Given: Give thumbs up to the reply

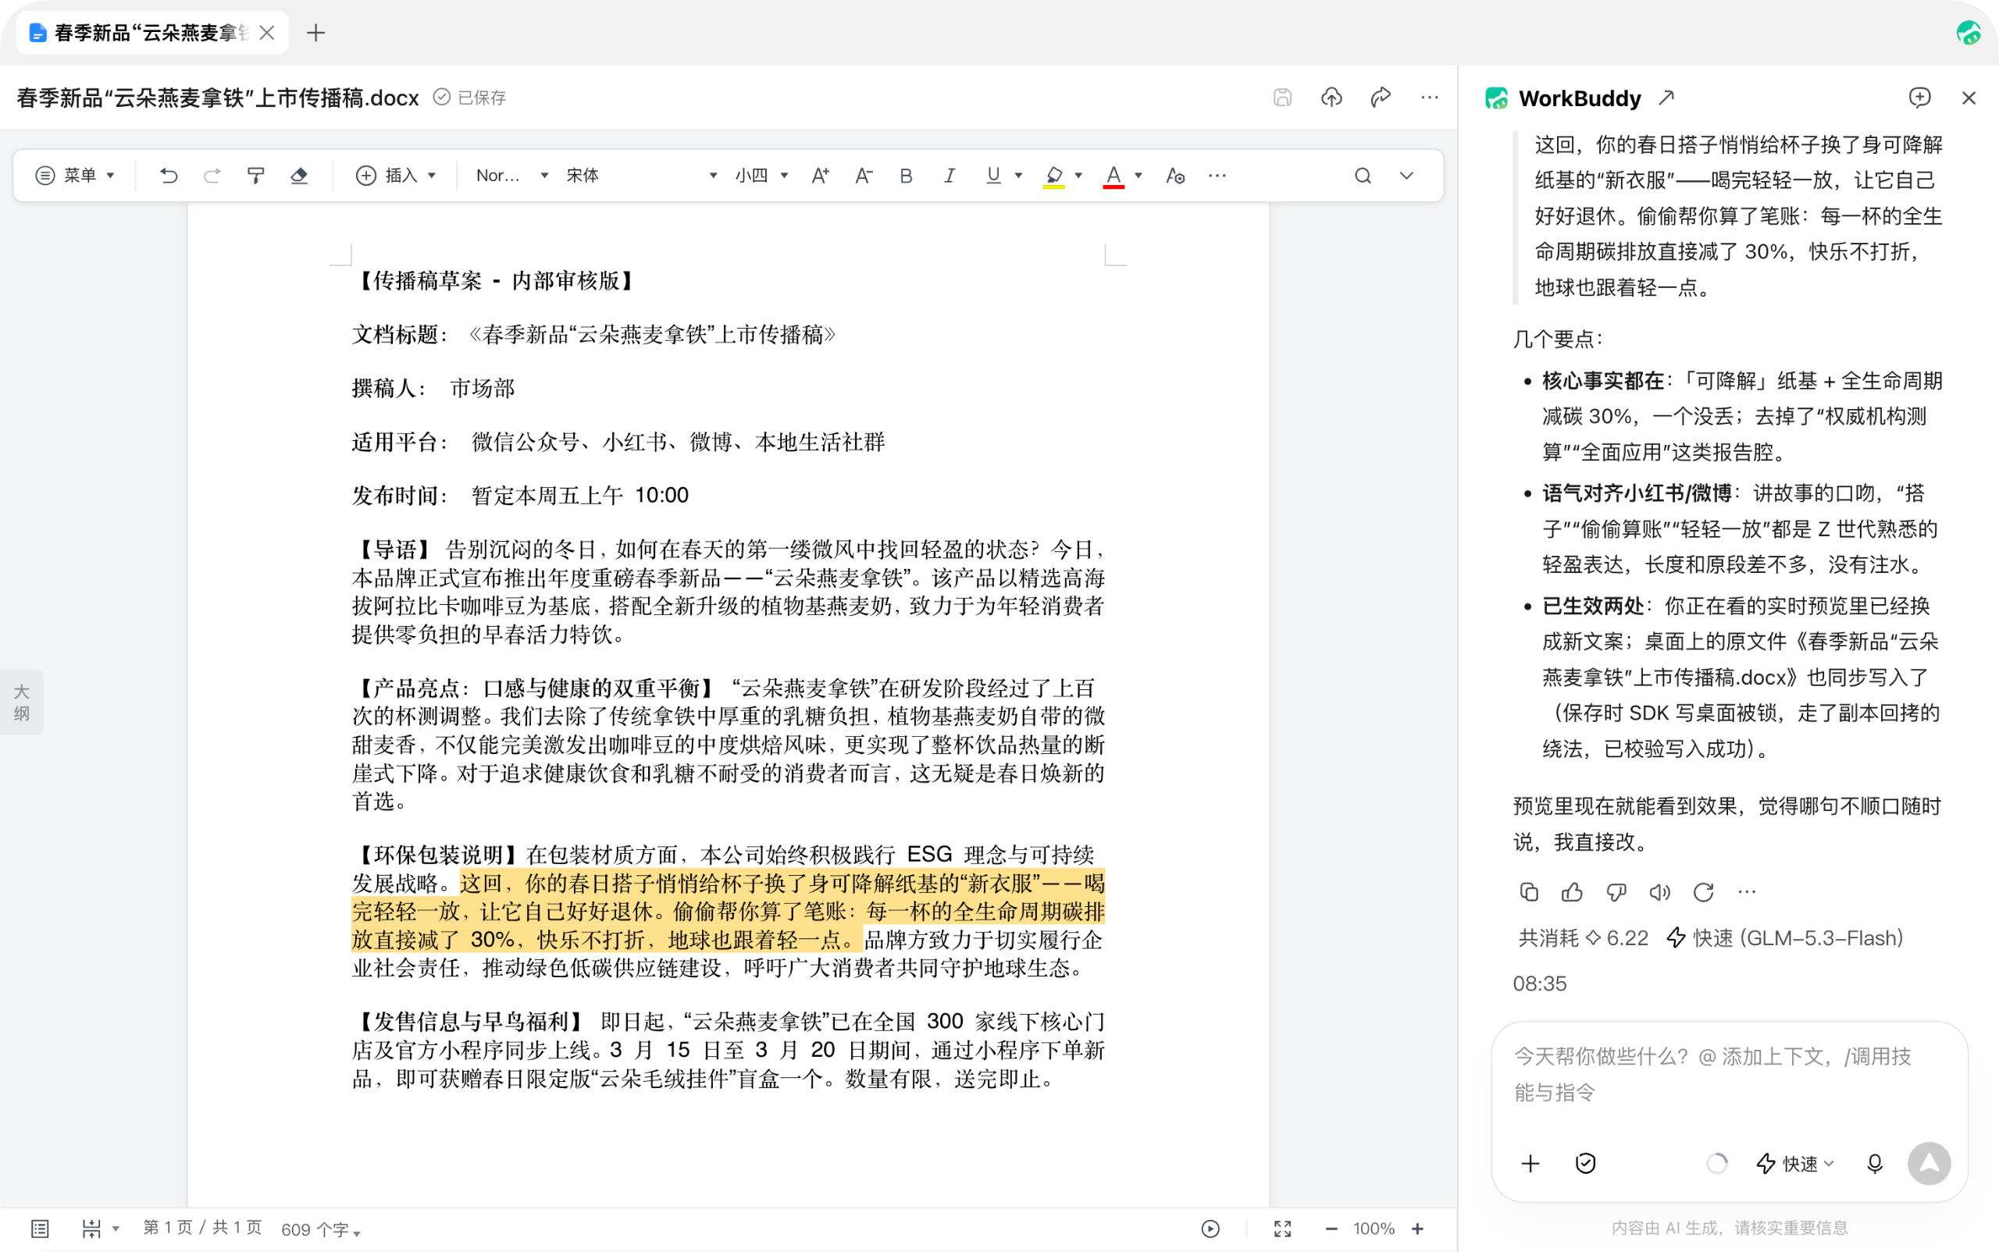Looking at the screenshot, I should tap(1573, 892).
